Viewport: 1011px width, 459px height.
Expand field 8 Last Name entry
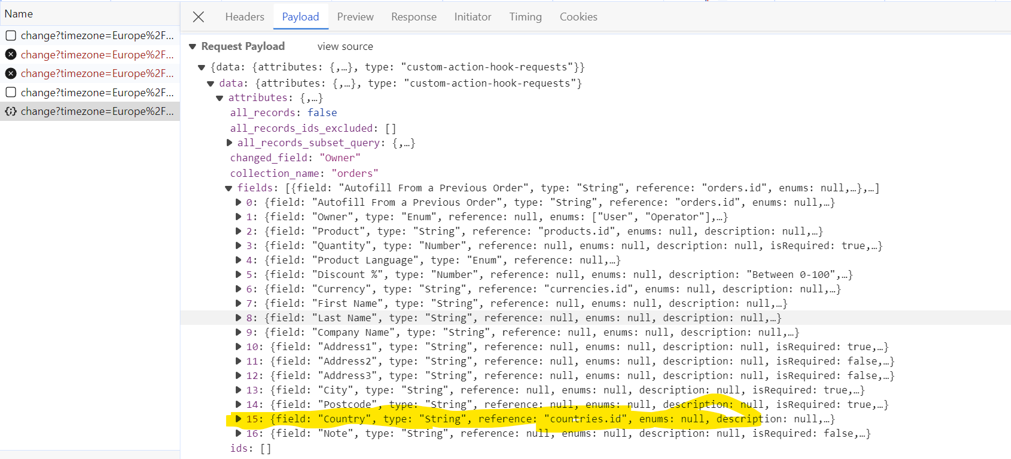click(x=238, y=318)
